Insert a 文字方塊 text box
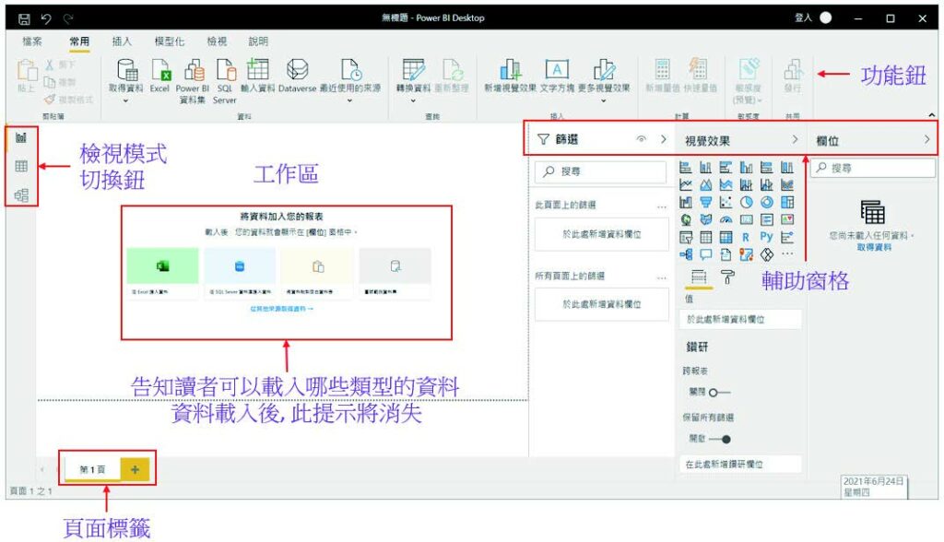 tap(557, 76)
